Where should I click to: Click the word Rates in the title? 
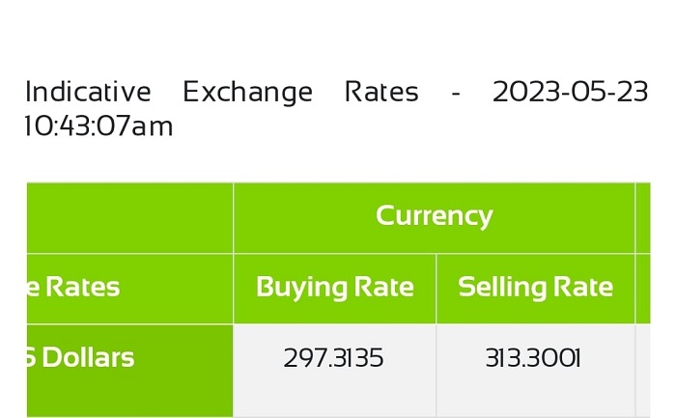(x=381, y=92)
